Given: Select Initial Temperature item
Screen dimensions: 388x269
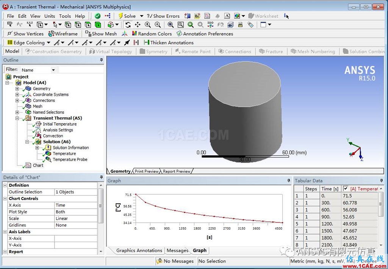Looking at the screenshot, I should pyautogui.click(x=59, y=124).
